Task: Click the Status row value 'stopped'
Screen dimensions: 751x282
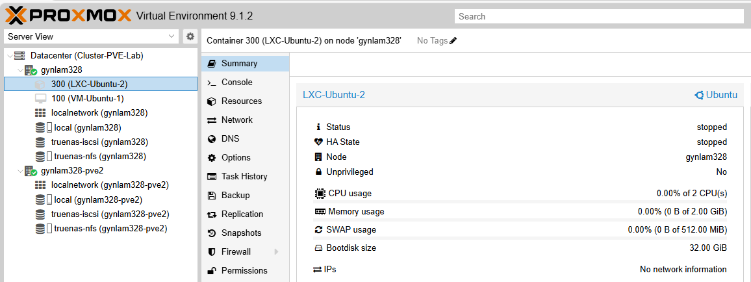Action: pyautogui.click(x=712, y=127)
